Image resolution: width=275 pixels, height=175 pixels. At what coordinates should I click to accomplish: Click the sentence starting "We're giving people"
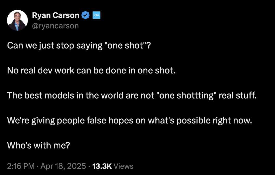coord(130,121)
